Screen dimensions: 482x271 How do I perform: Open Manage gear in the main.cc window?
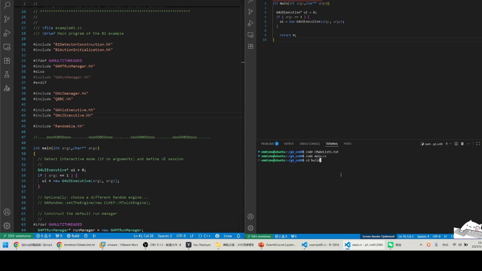click(251, 228)
